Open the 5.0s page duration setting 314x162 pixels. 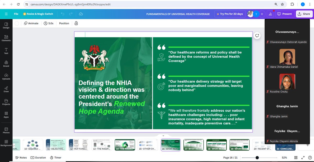click(x=49, y=23)
